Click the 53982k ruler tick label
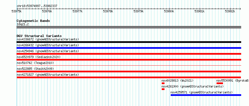Viewport: 249px width, 106px height. (x=230, y=11)
